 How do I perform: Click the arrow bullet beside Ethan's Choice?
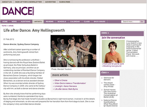[53, 80]
